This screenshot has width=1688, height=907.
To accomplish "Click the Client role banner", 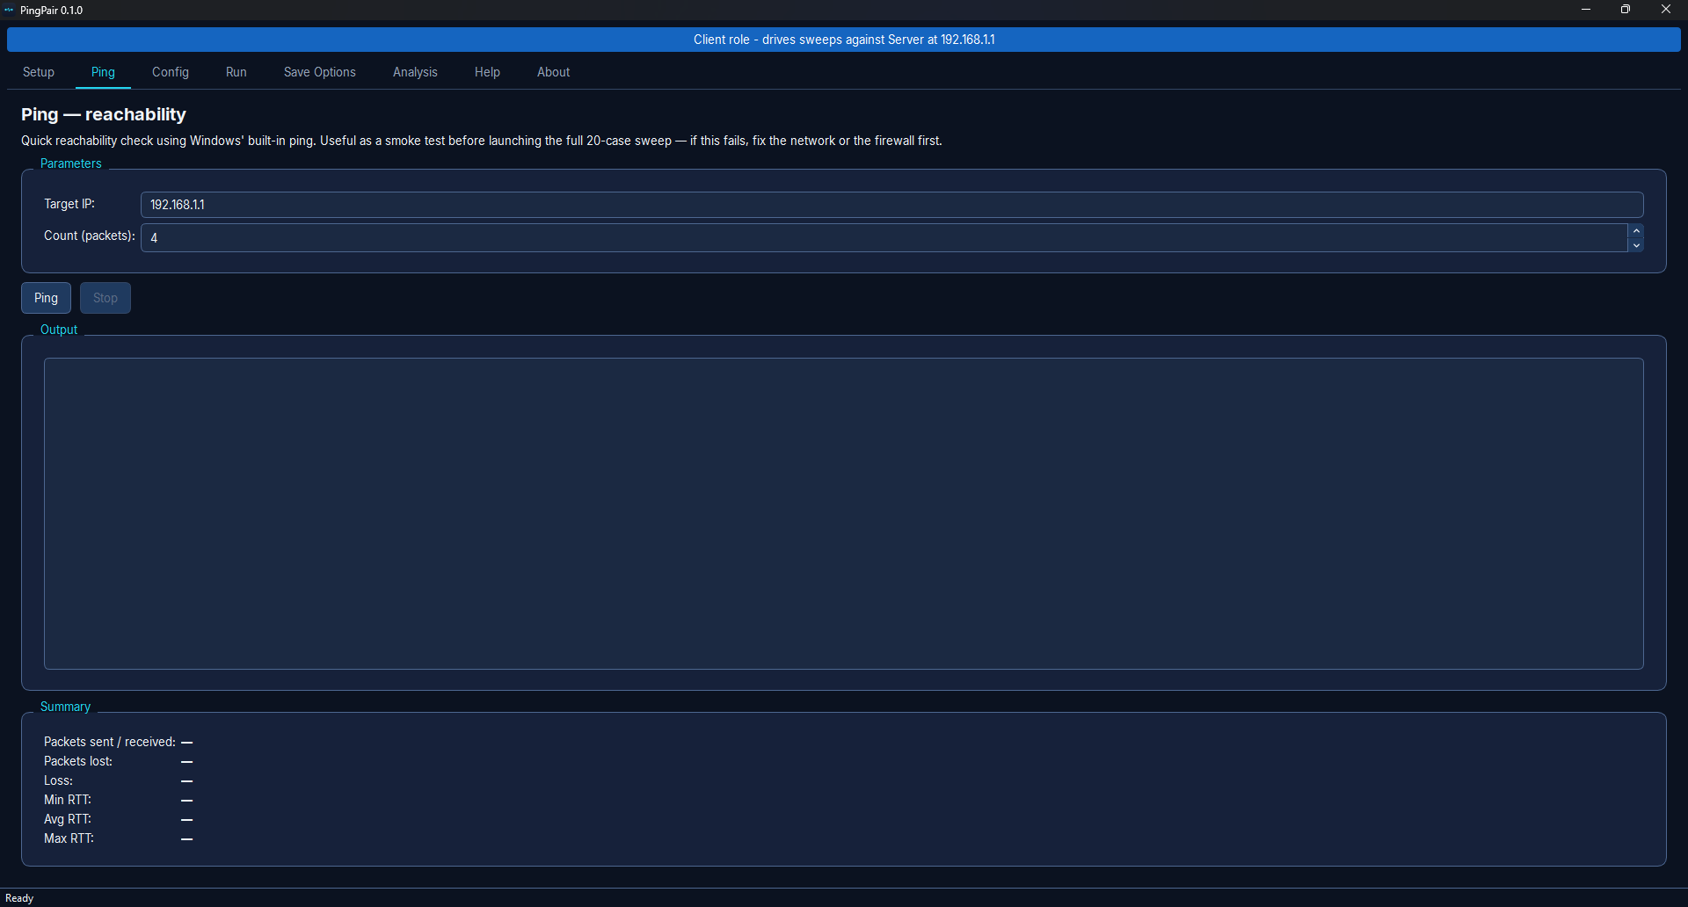I will coord(843,40).
